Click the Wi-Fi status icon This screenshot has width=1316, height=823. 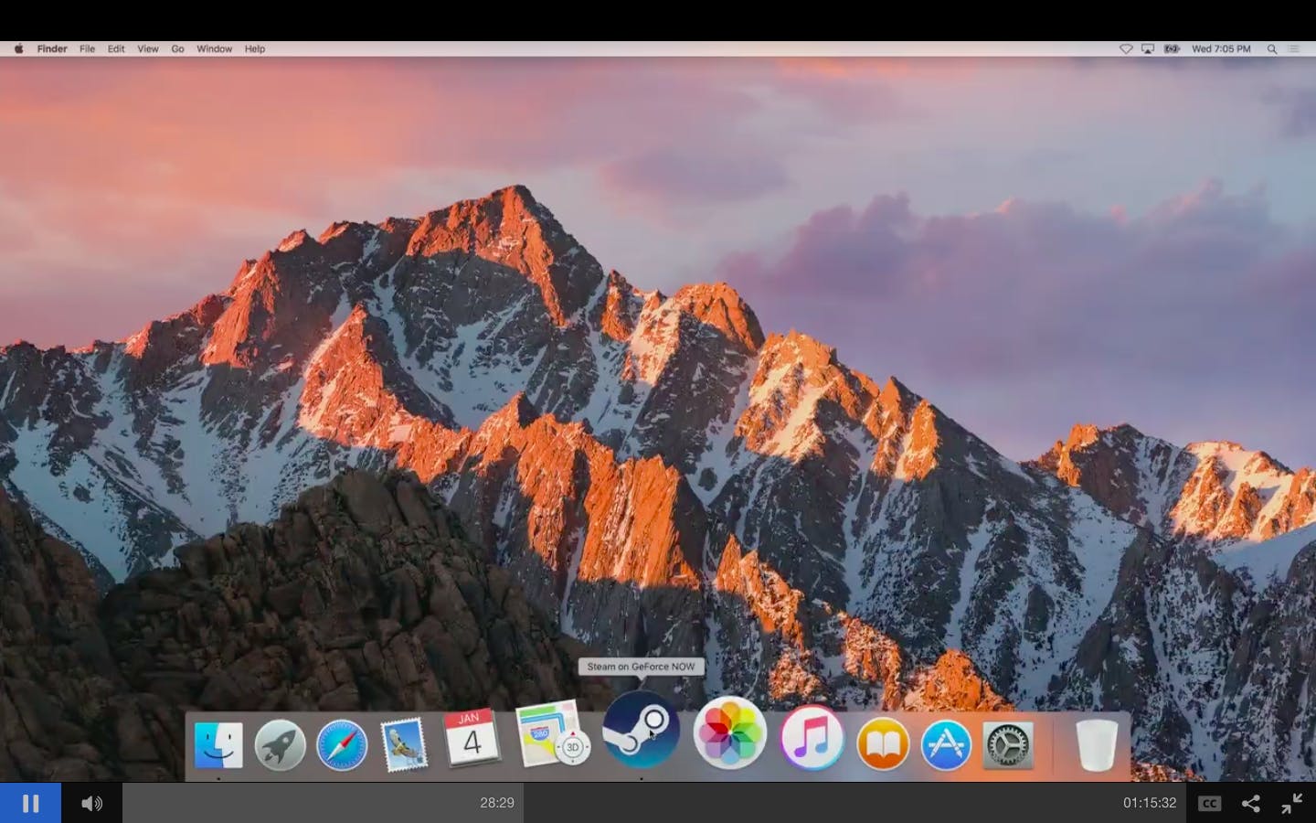point(1126,48)
